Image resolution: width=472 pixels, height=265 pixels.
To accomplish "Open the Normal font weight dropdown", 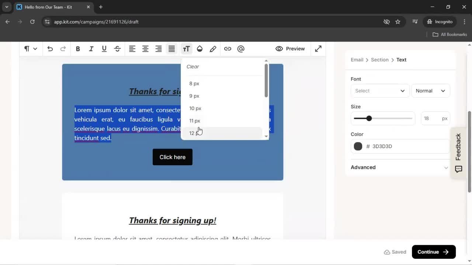I will click(x=430, y=91).
